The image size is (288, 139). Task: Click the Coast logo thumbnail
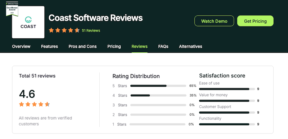[x=28, y=22]
